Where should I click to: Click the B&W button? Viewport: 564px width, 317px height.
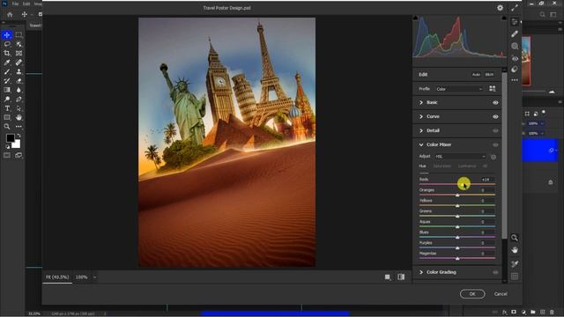point(489,74)
